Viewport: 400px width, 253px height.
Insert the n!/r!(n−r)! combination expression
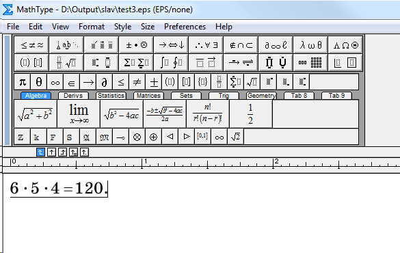click(x=208, y=114)
